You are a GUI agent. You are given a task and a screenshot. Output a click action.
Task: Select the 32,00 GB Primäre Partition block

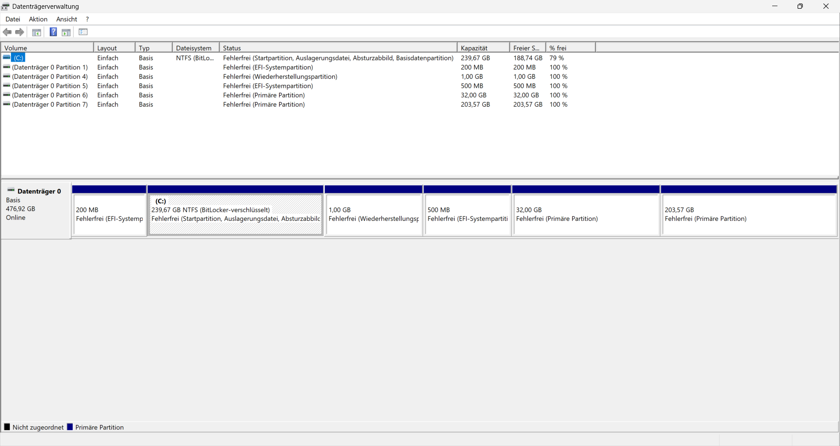[586, 214]
